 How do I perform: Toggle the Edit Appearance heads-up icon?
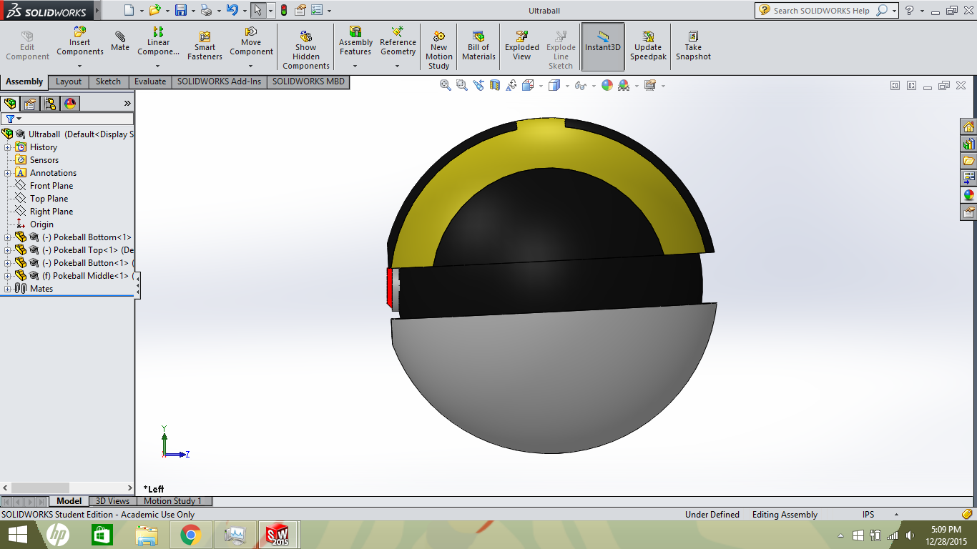pos(607,85)
